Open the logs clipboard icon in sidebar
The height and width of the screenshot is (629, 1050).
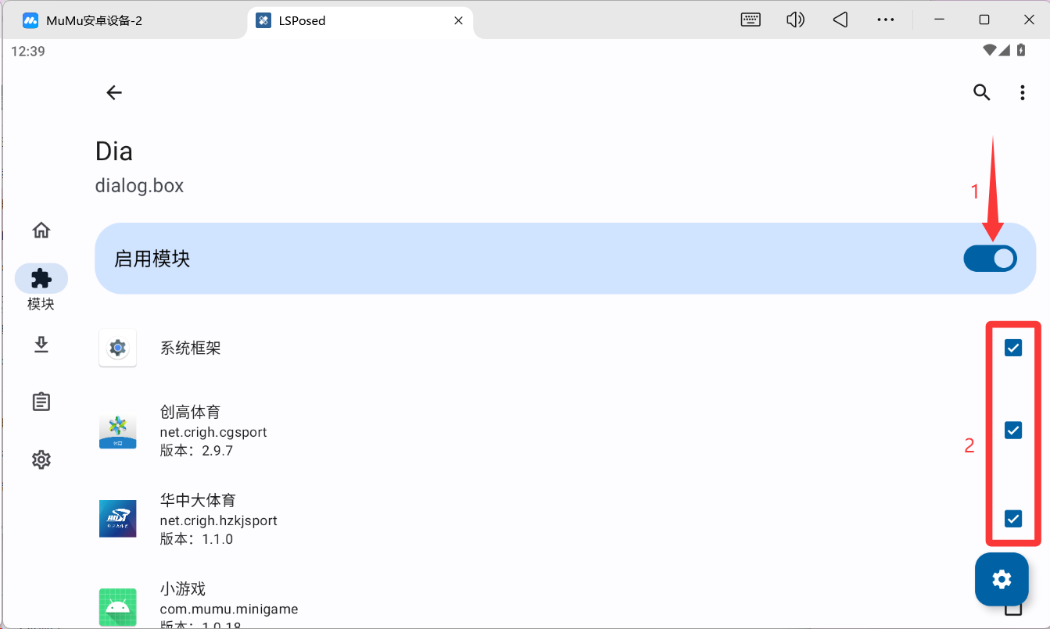pyautogui.click(x=41, y=402)
